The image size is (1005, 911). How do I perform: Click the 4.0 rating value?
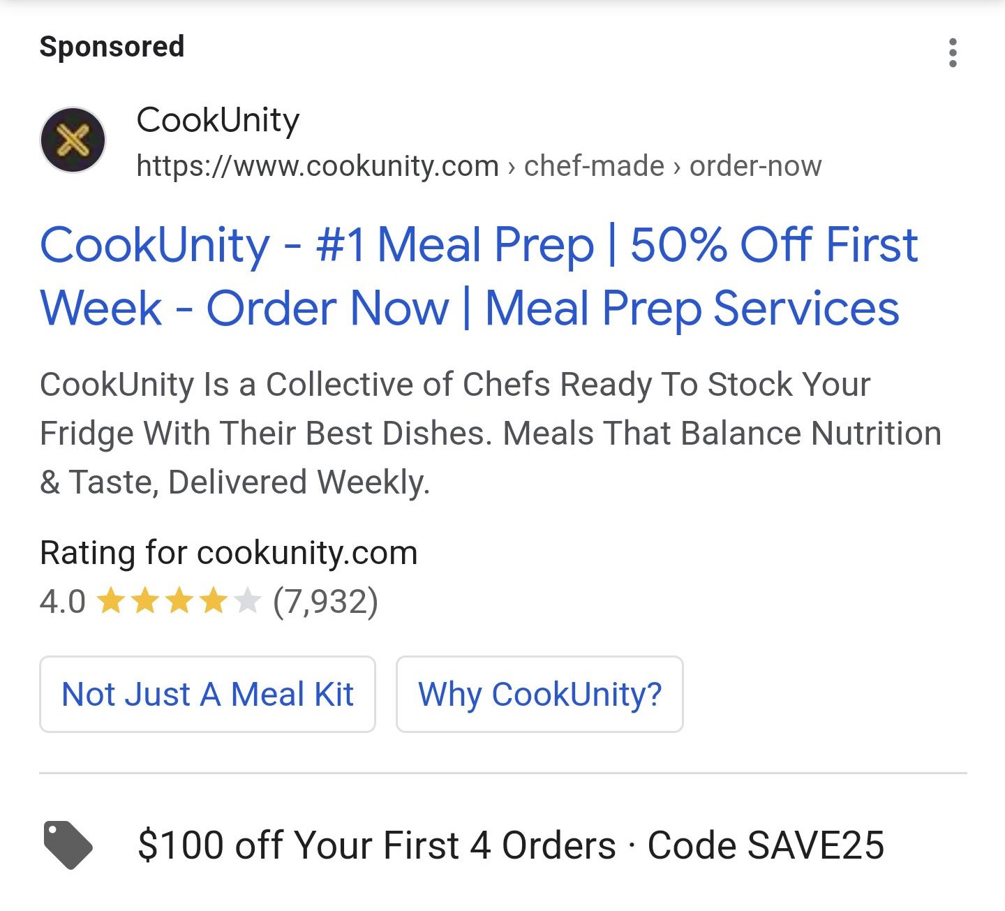(60, 600)
